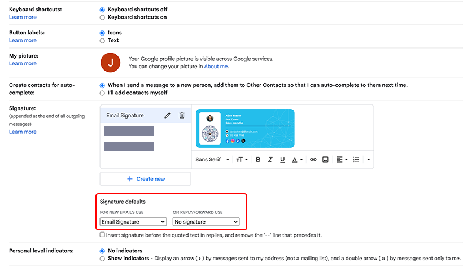The image size is (463, 271).
Task: Open the About me link
Action: pos(216,67)
